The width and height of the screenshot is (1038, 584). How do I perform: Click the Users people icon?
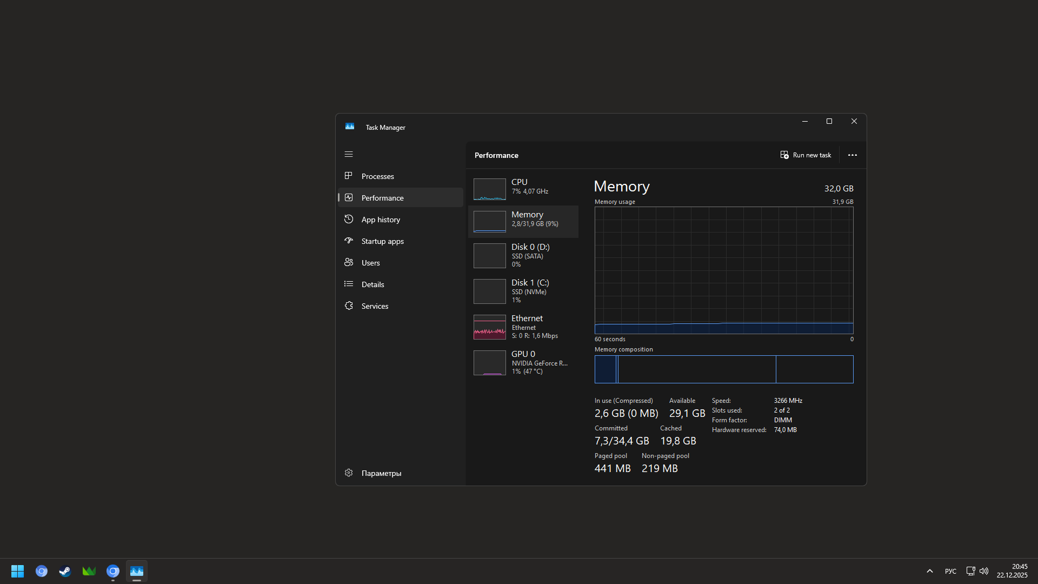coord(349,263)
